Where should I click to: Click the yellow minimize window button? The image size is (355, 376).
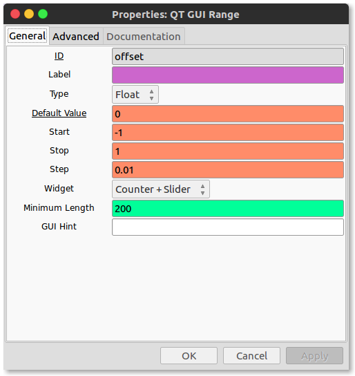tap(29, 14)
